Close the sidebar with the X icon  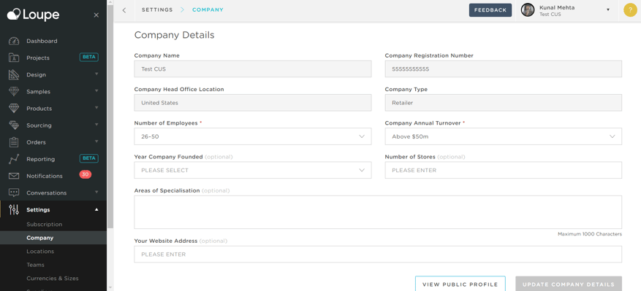pos(96,15)
